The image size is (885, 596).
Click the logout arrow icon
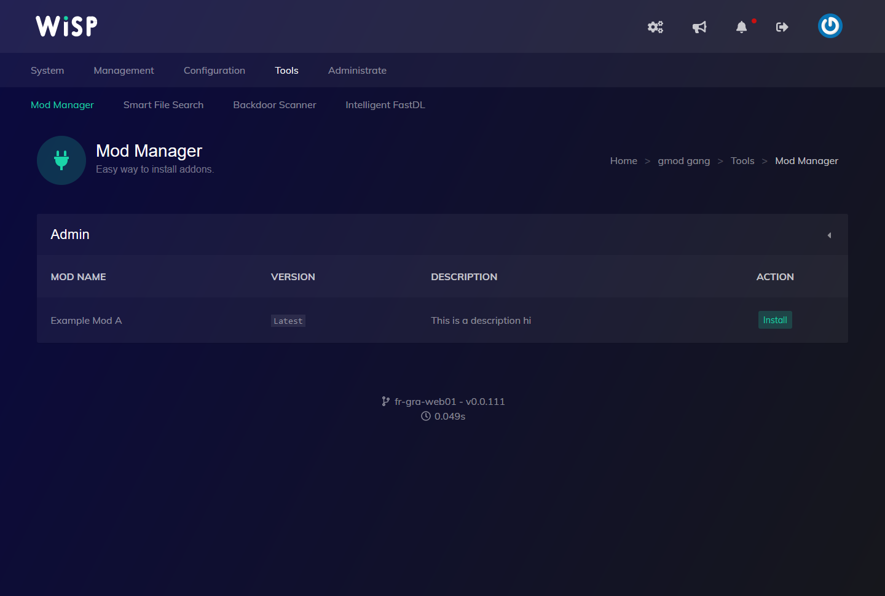782,27
